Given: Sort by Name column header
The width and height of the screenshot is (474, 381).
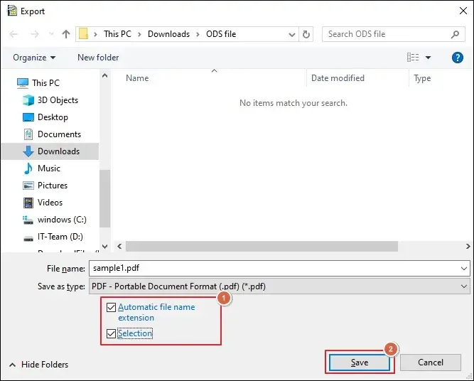Looking at the screenshot, I should pyautogui.click(x=137, y=78).
